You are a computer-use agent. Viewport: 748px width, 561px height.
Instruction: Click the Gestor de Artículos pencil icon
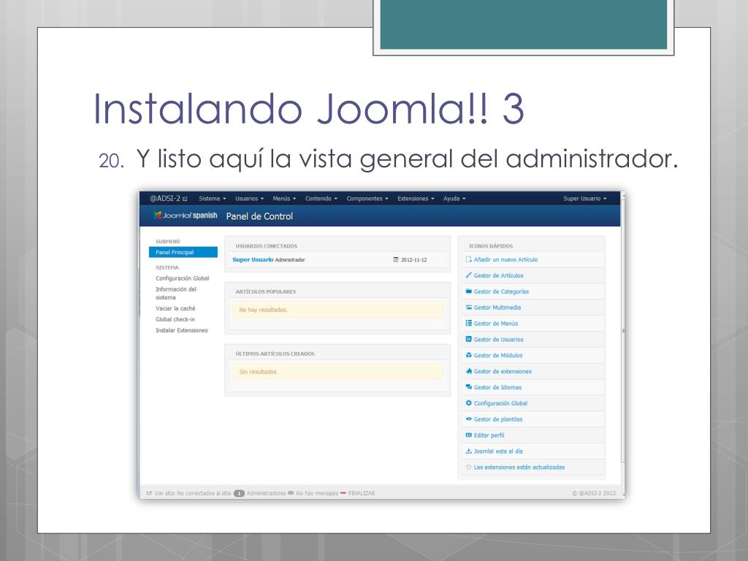468,275
